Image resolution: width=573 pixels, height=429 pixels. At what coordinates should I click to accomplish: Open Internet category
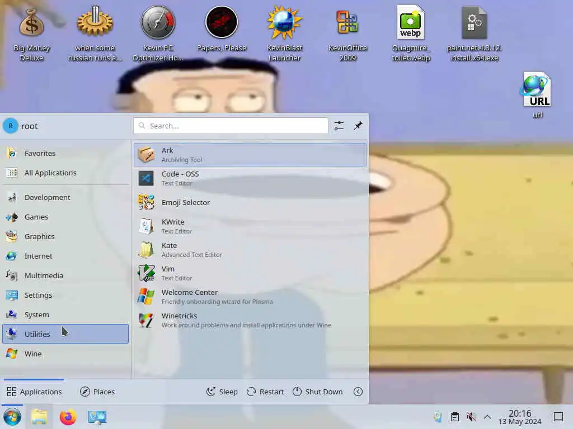coord(65,256)
